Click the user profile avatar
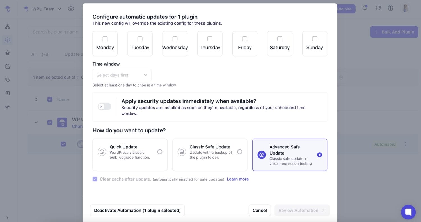Viewport: 421px width, 222px height. tap(405, 8)
